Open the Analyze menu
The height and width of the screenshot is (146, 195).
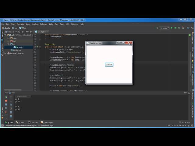(x=35, y=24)
